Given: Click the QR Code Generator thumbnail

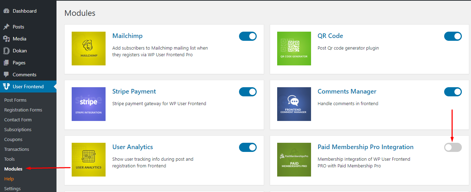Looking at the screenshot, I should (x=294, y=49).
